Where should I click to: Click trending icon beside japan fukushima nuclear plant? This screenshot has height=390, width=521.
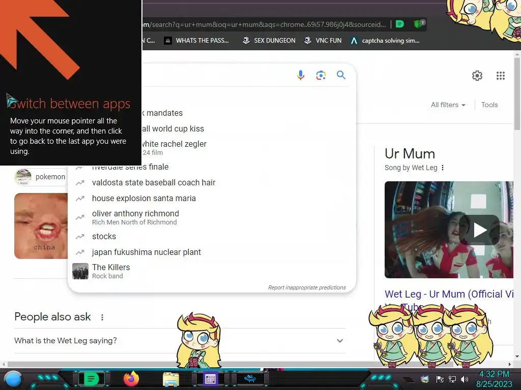pos(80,252)
